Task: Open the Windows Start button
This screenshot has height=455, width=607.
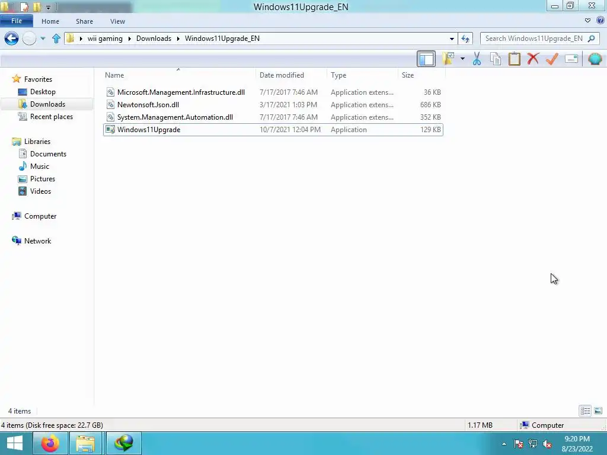Action: pos(15,443)
